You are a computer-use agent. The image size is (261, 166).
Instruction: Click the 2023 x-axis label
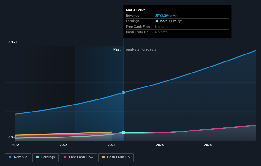64,145
